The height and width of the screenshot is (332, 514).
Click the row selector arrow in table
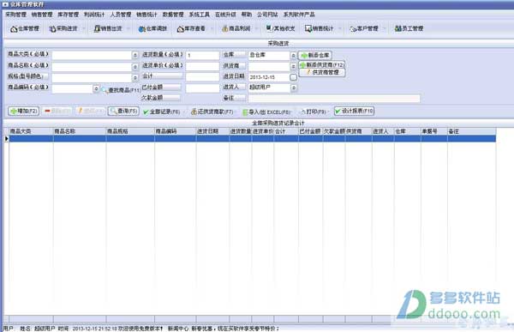pyautogui.click(x=6, y=139)
